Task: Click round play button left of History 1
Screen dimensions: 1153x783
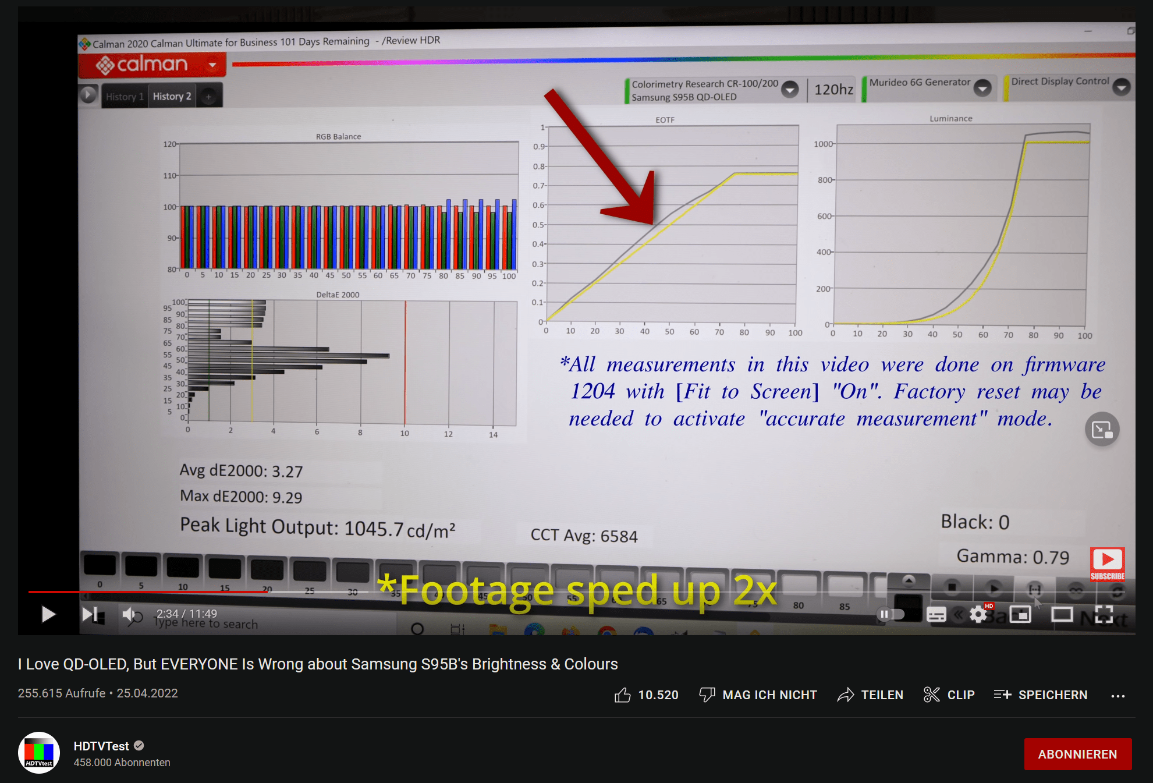Action: [x=88, y=94]
